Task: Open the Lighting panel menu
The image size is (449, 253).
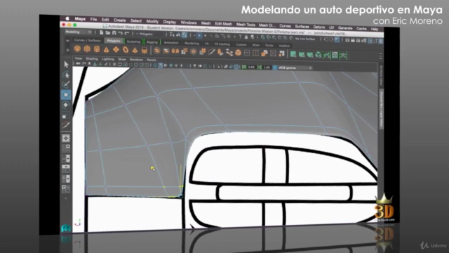Action: (x=108, y=59)
